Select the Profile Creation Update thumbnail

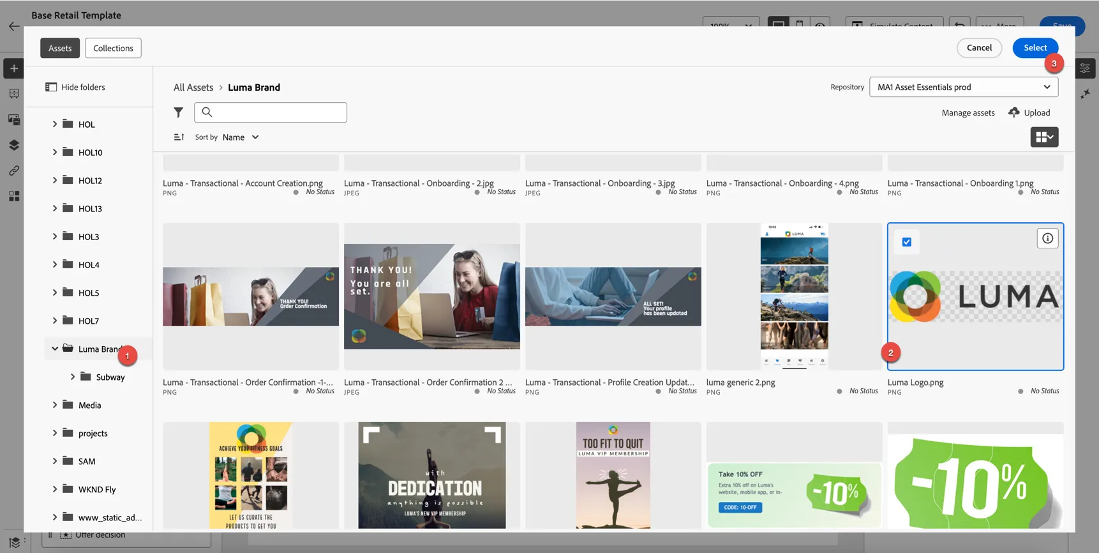pos(613,296)
